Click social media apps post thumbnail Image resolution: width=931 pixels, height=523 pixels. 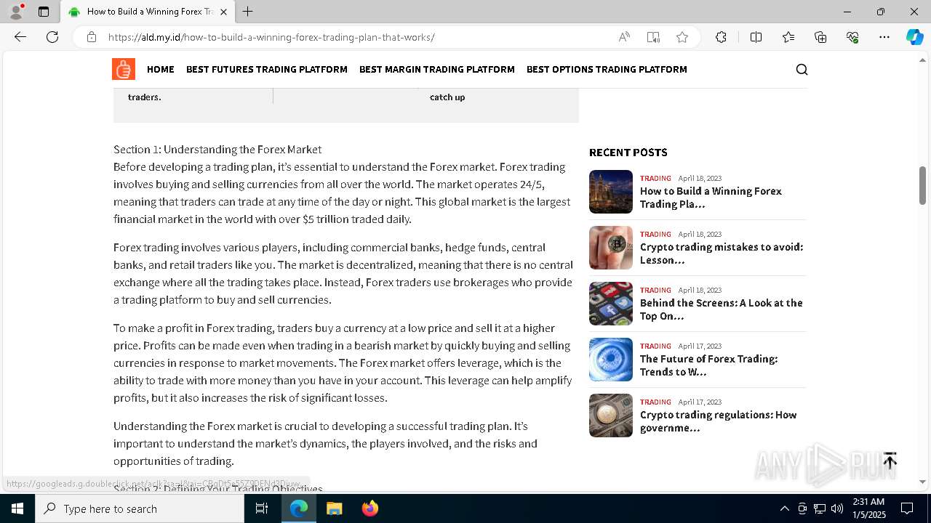click(x=611, y=304)
